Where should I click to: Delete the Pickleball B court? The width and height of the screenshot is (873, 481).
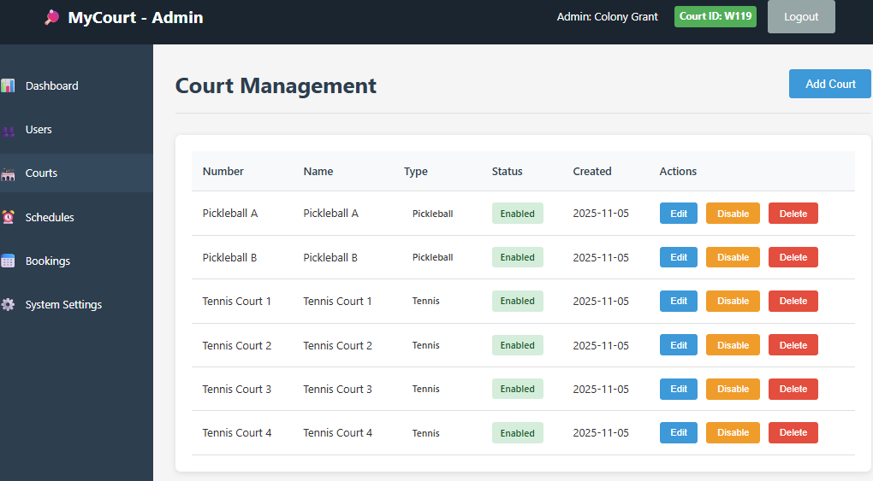coord(793,257)
